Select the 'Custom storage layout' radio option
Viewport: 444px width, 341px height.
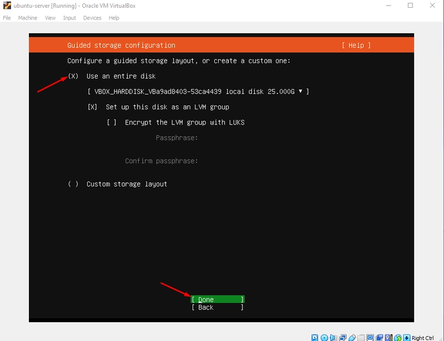tap(73, 184)
